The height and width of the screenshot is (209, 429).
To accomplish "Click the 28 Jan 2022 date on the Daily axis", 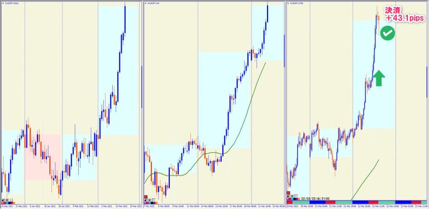I will tap(64, 206).
